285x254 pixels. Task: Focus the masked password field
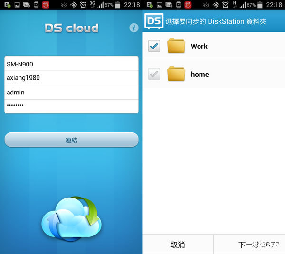pyautogui.click(x=71, y=106)
